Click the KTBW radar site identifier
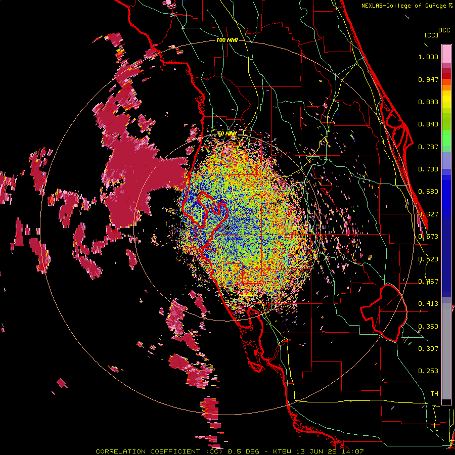This screenshot has width=455, height=455. click(283, 451)
